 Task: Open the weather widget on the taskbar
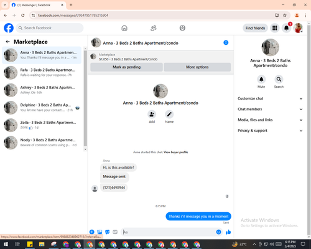point(239,244)
